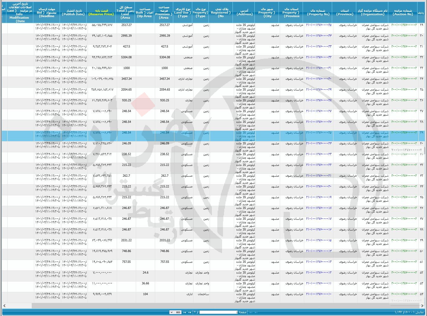Click built-up area value 36.66
The height and width of the screenshot is (316, 427).
(145, 283)
